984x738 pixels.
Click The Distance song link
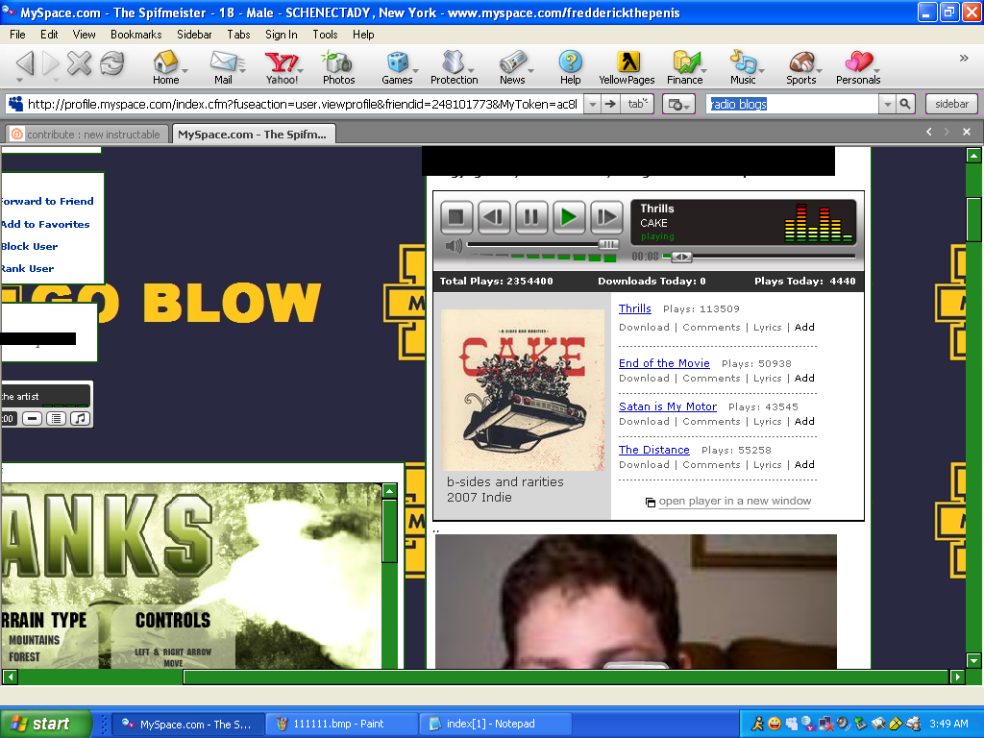click(x=653, y=450)
